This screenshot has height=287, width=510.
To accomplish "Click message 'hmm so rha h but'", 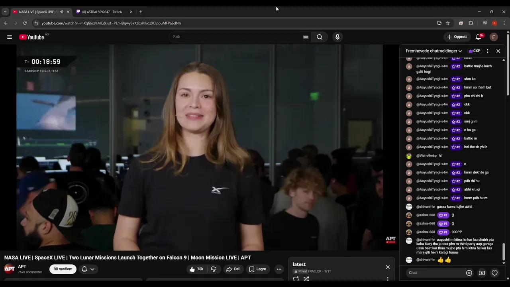I will pyautogui.click(x=478, y=88).
